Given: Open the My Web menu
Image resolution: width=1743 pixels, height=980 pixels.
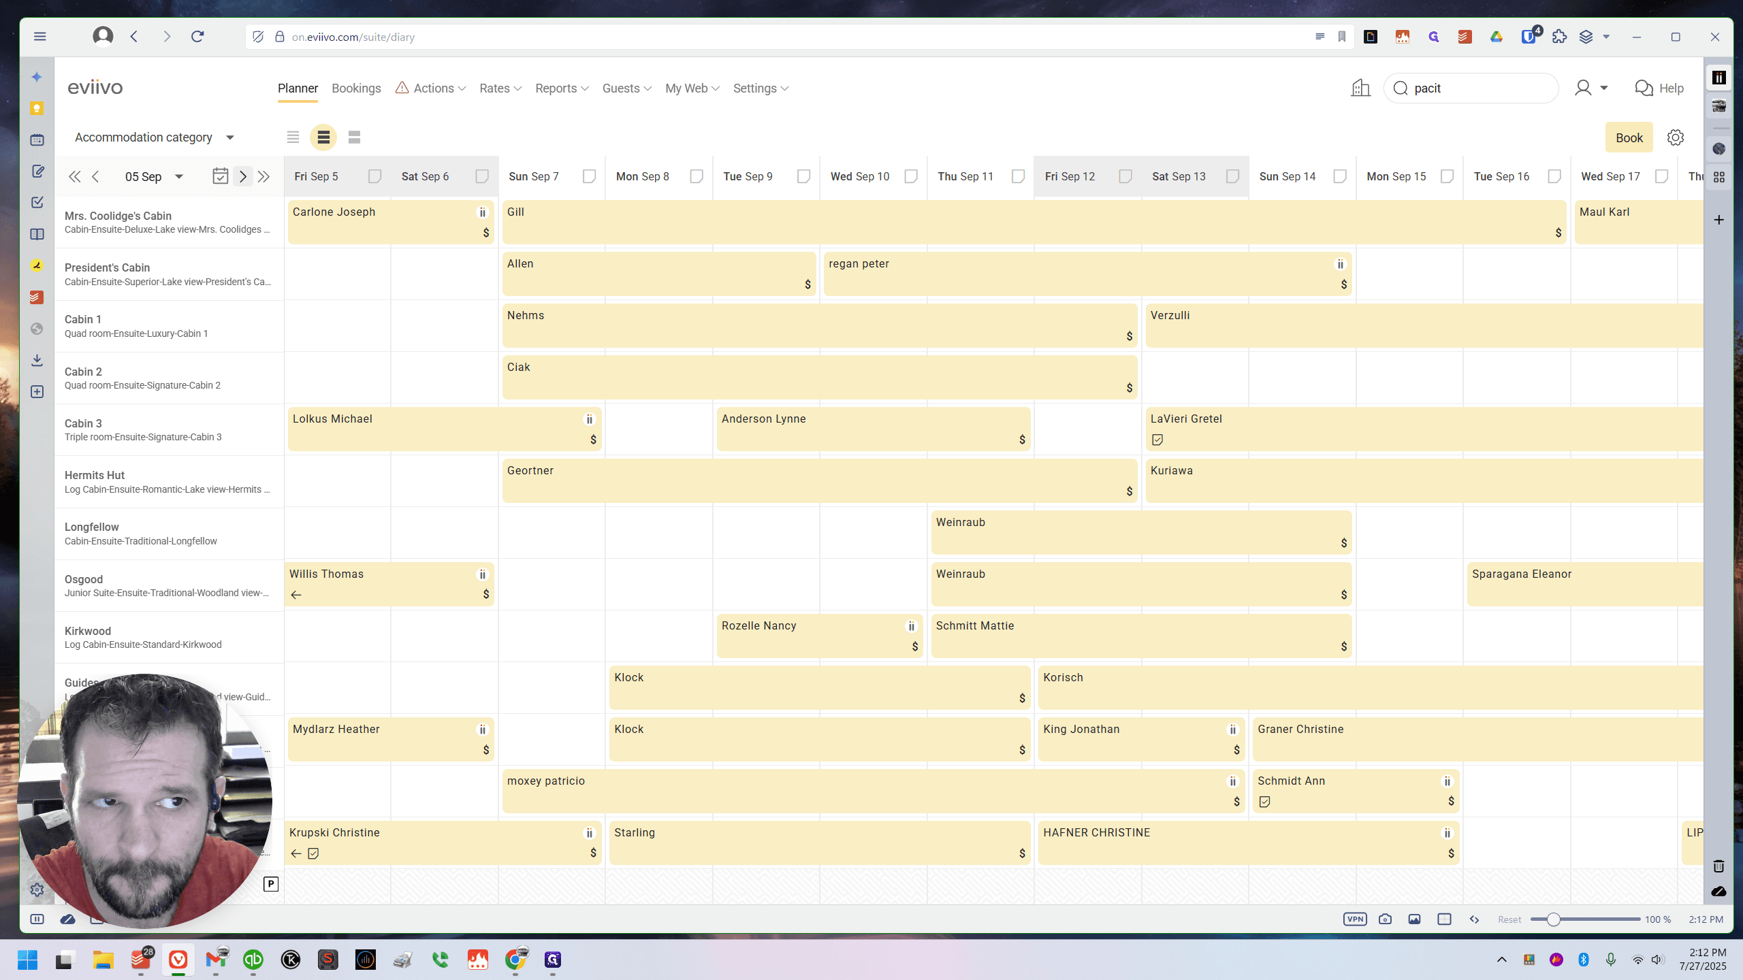Looking at the screenshot, I should pyautogui.click(x=692, y=88).
